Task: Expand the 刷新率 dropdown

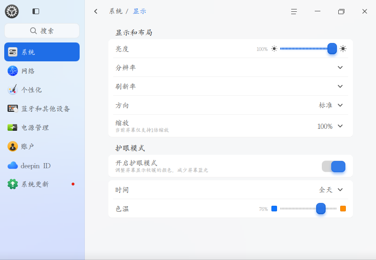Action: [x=340, y=86]
